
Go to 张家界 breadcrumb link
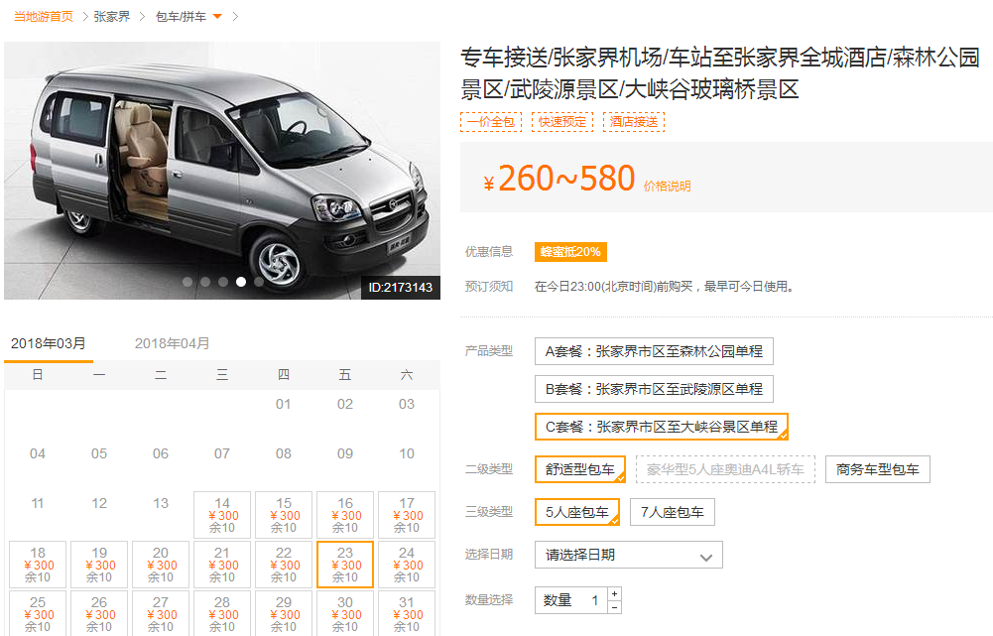[x=111, y=17]
